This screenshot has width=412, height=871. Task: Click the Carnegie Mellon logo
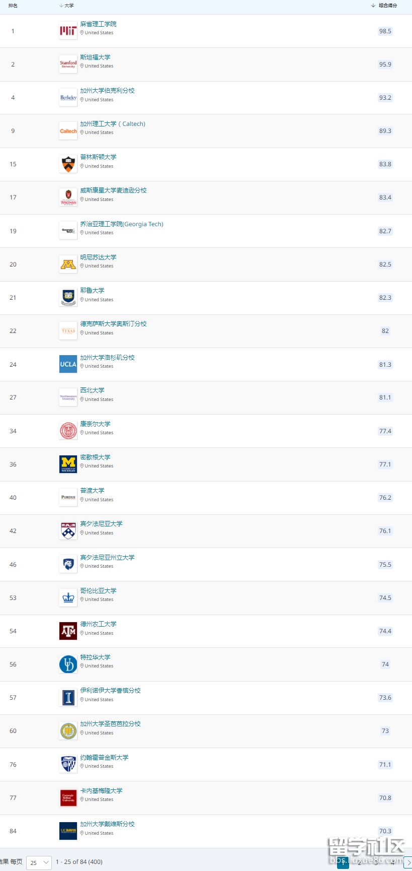[68, 797]
